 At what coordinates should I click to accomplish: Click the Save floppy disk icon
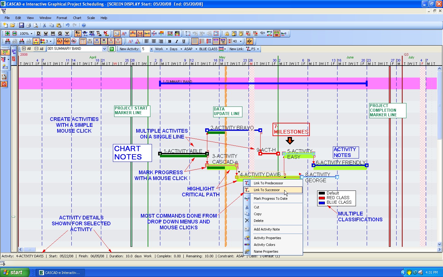(21, 25)
